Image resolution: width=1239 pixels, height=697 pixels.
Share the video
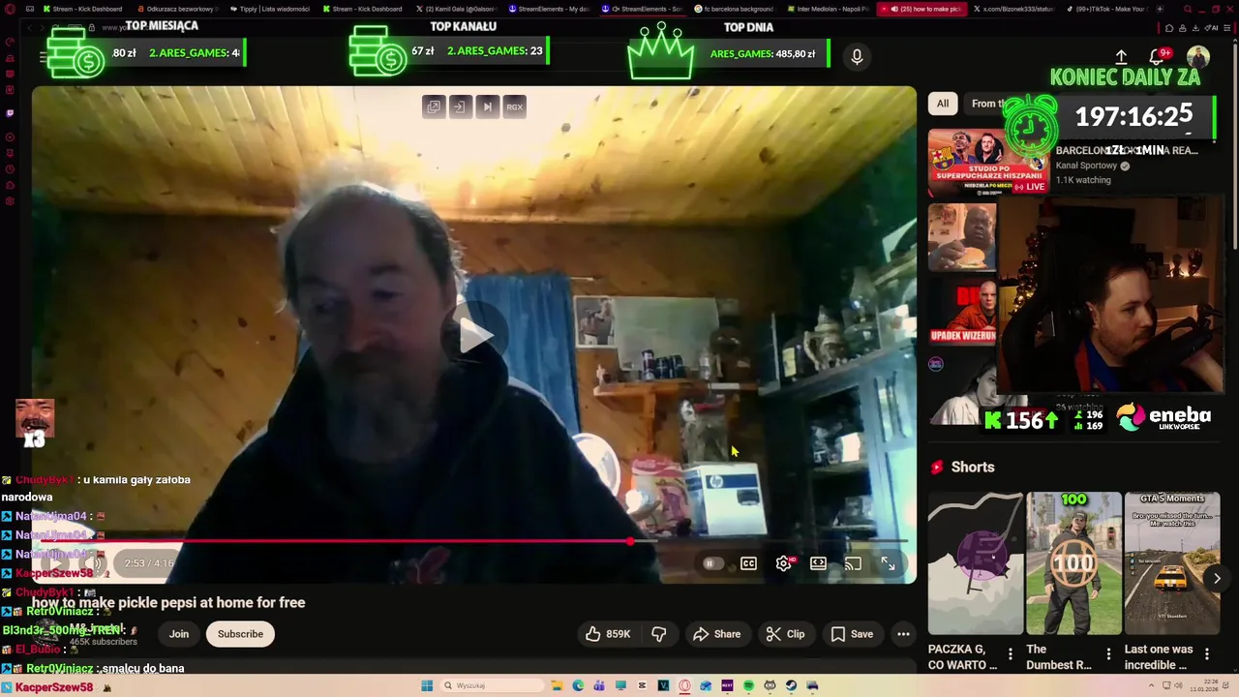point(716,634)
